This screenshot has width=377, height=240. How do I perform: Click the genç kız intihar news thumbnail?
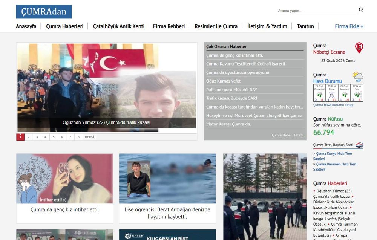pyautogui.click(x=64, y=178)
